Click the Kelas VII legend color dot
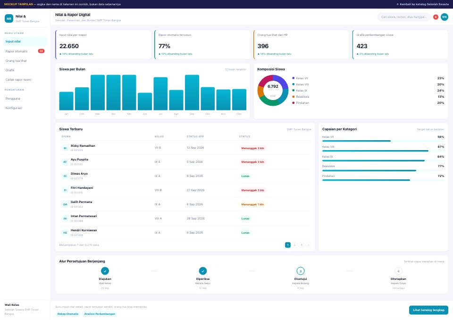 293,78
